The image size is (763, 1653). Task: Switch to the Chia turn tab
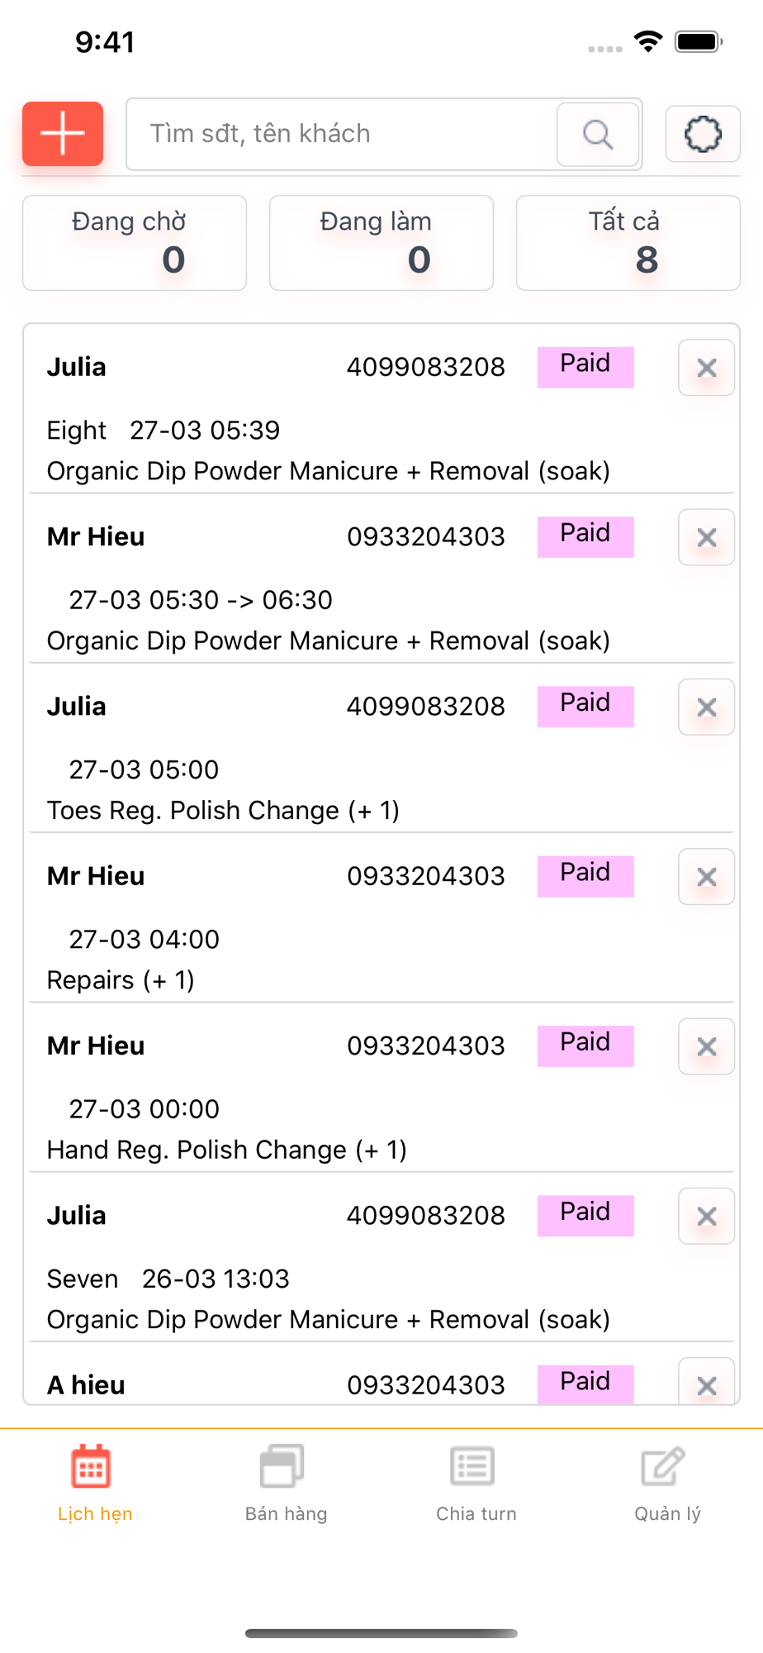(476, 1484)
